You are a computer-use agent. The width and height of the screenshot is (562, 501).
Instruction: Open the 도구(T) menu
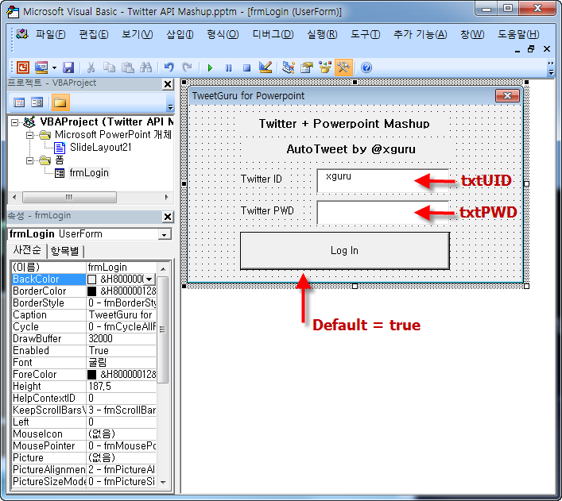tap(365, 34)
